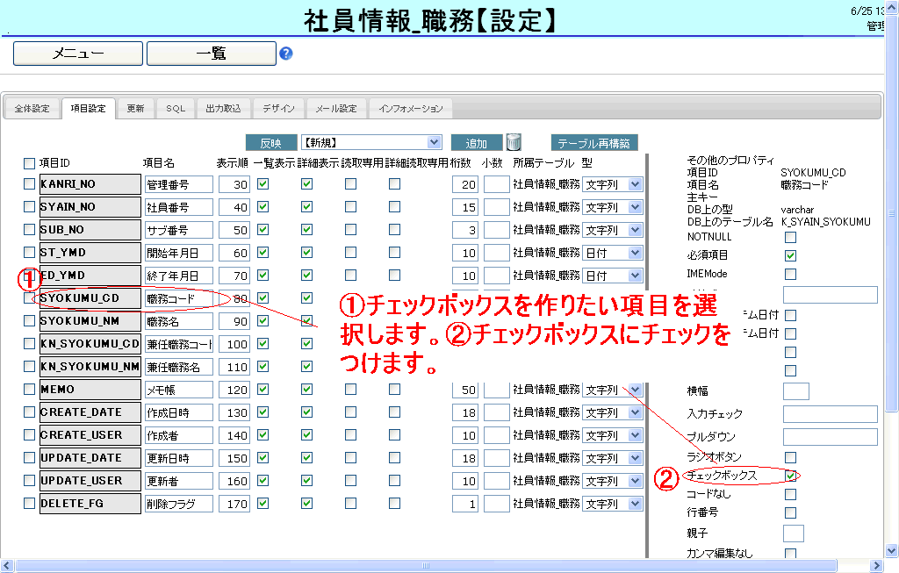Check the row selector for MEMO
899x573 pixels.
pyautogui.click(x=29, y=390)
